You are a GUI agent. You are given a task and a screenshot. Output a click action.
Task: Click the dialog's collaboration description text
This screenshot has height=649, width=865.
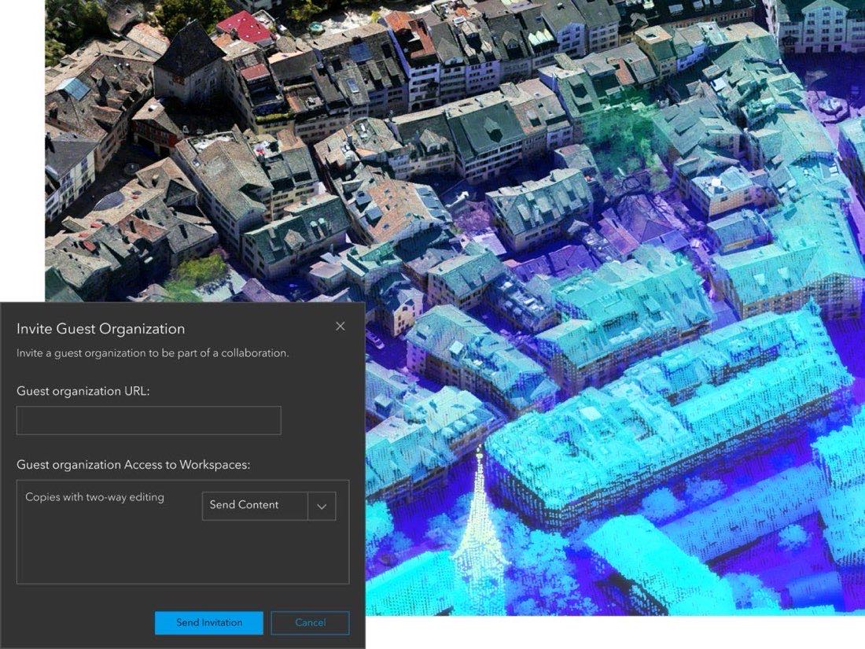click(153, 353)
